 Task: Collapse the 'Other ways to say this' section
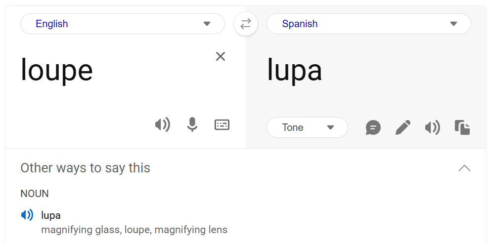[x=464, y=168]
